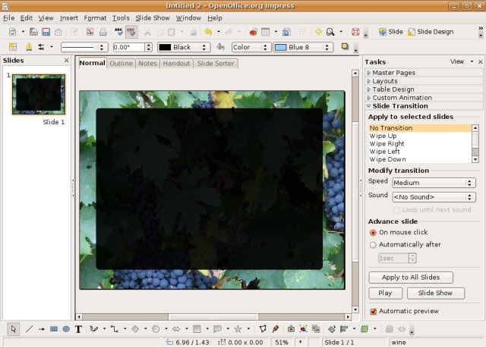Open line color dropdown showing Black
This screenshot has width=486, height=348.
184,47
